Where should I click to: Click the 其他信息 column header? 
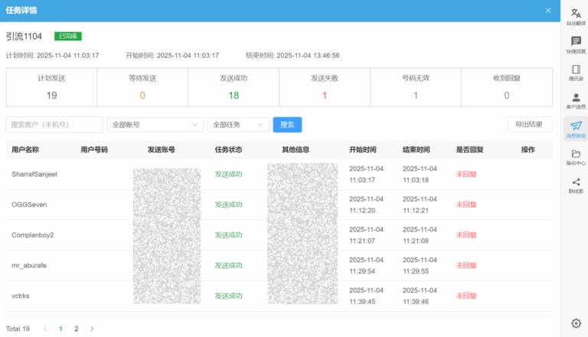coord(296,150)
